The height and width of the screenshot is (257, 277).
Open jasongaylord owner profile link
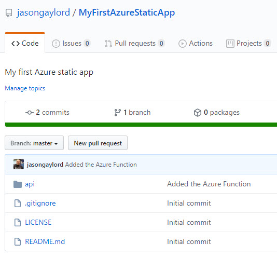(x=44, y=13)
